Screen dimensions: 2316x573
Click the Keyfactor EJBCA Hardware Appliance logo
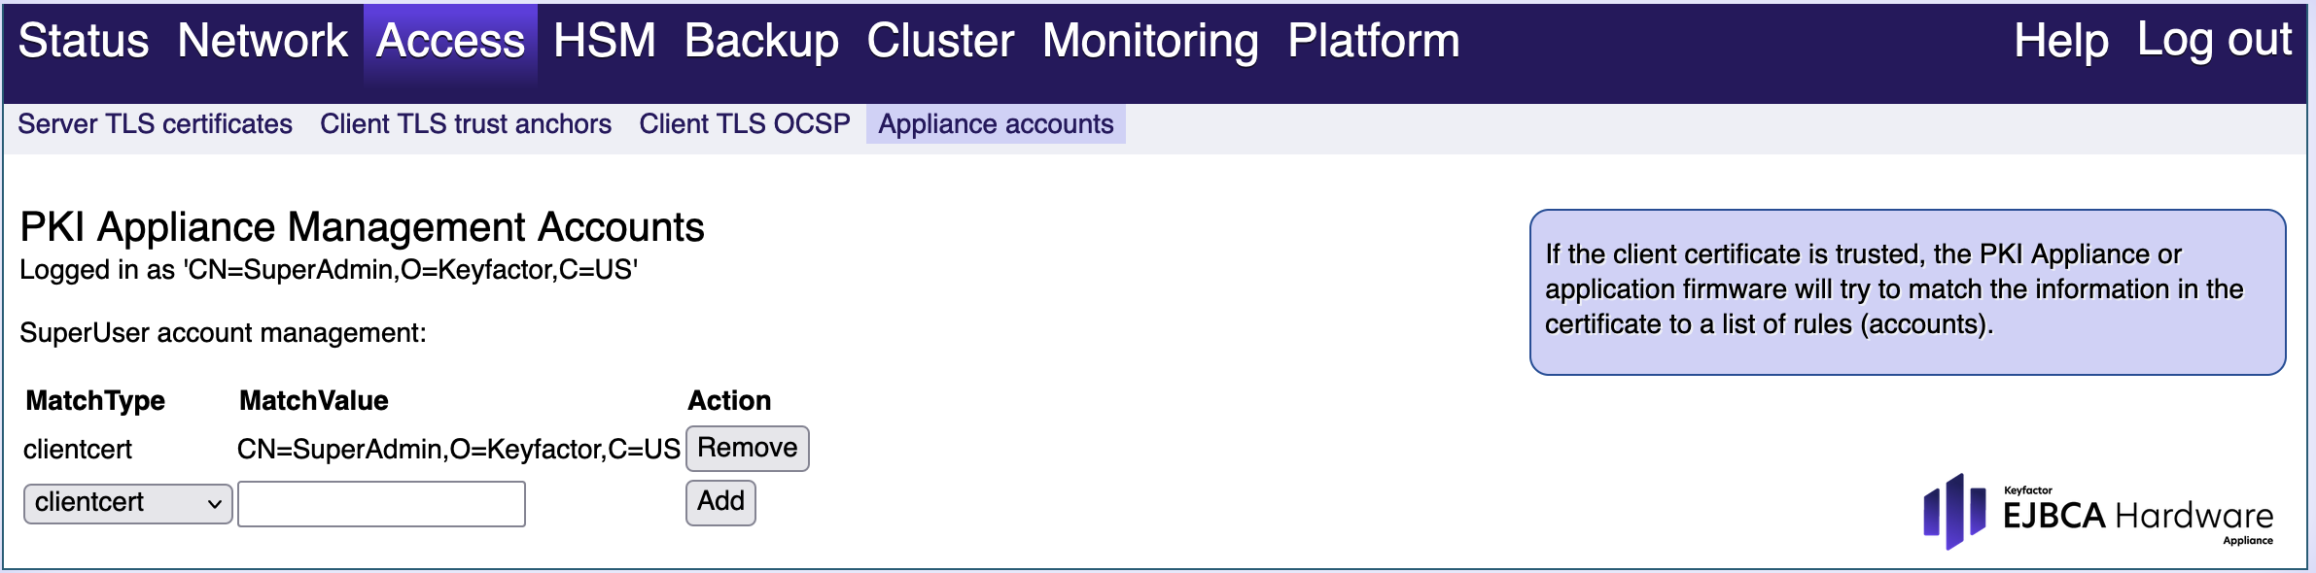2097,512
